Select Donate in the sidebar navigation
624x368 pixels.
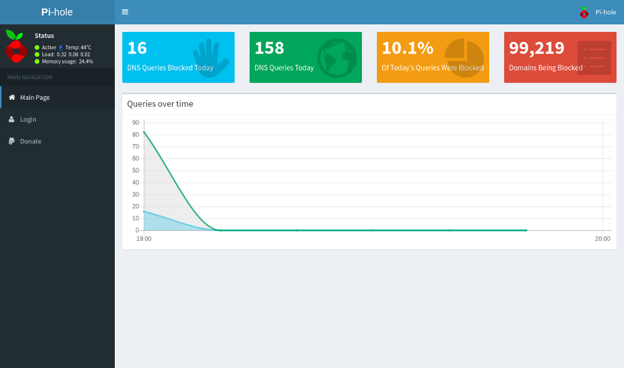point(31,141)
